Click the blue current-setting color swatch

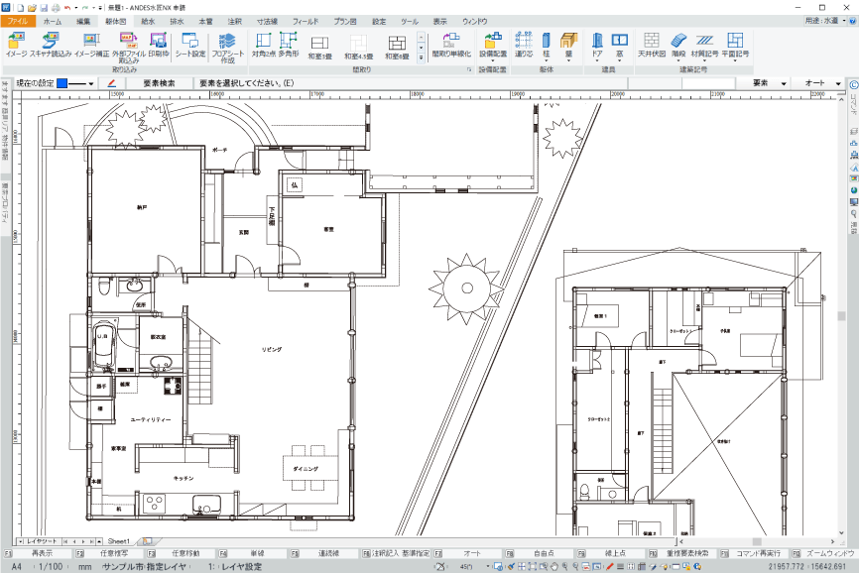click(x=61, y=83)
